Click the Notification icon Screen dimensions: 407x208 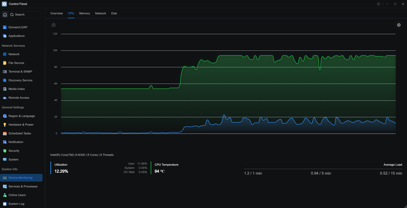click(x=5, y=142)
